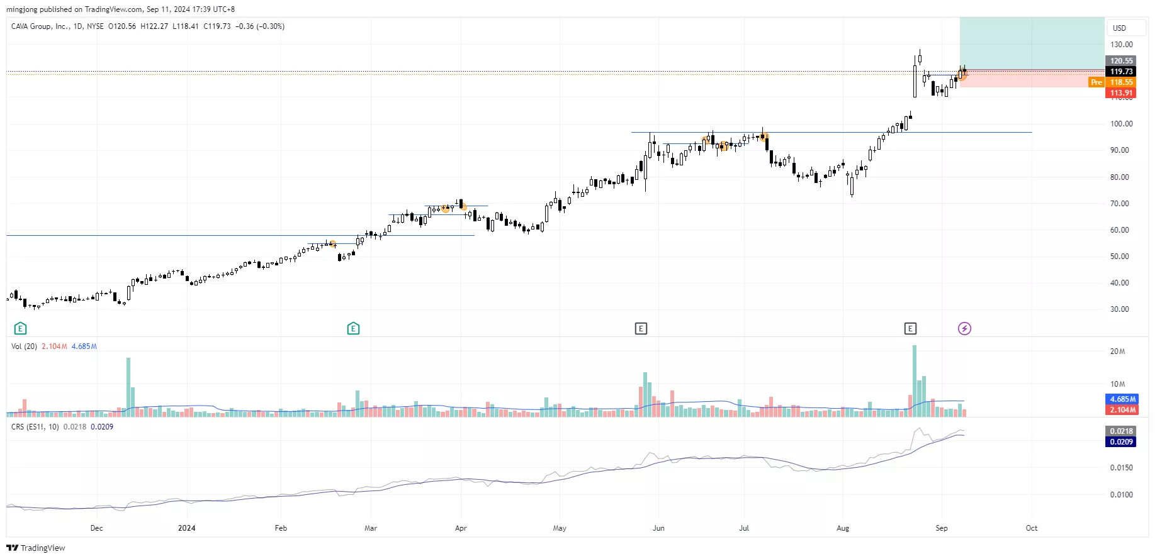Click the 0.0150 CRS axis label
Viewport: 1155px width, 559px height.
coord(1121,468)
